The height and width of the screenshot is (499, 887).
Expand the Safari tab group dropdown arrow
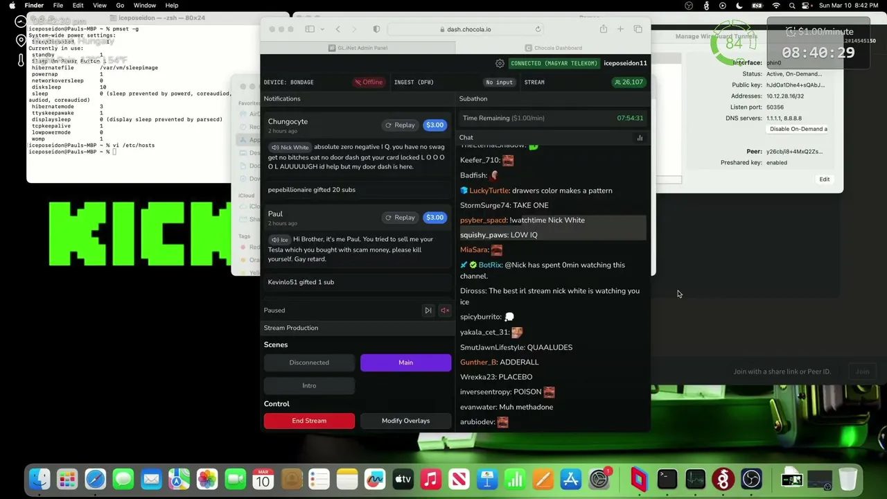click(x=321, y=29)
